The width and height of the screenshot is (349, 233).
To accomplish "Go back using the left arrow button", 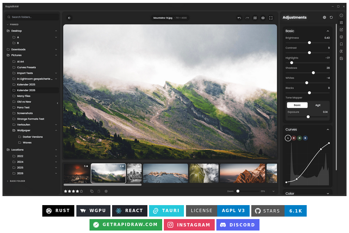I will 69,18.
